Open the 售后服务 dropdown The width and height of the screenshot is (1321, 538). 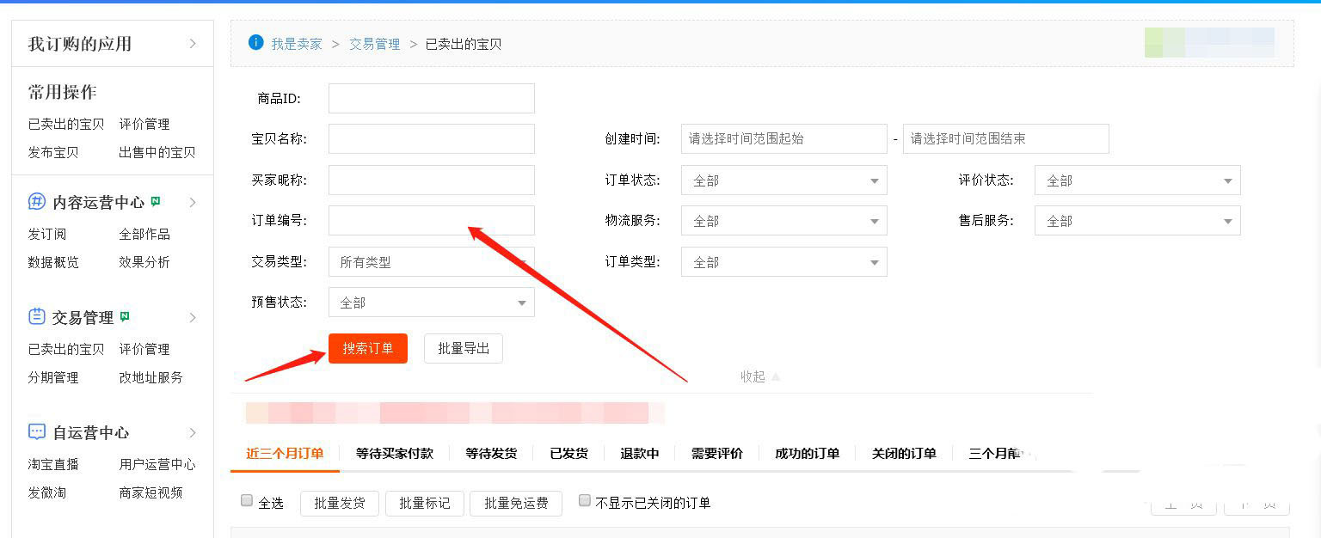[x=1138, y=221]
